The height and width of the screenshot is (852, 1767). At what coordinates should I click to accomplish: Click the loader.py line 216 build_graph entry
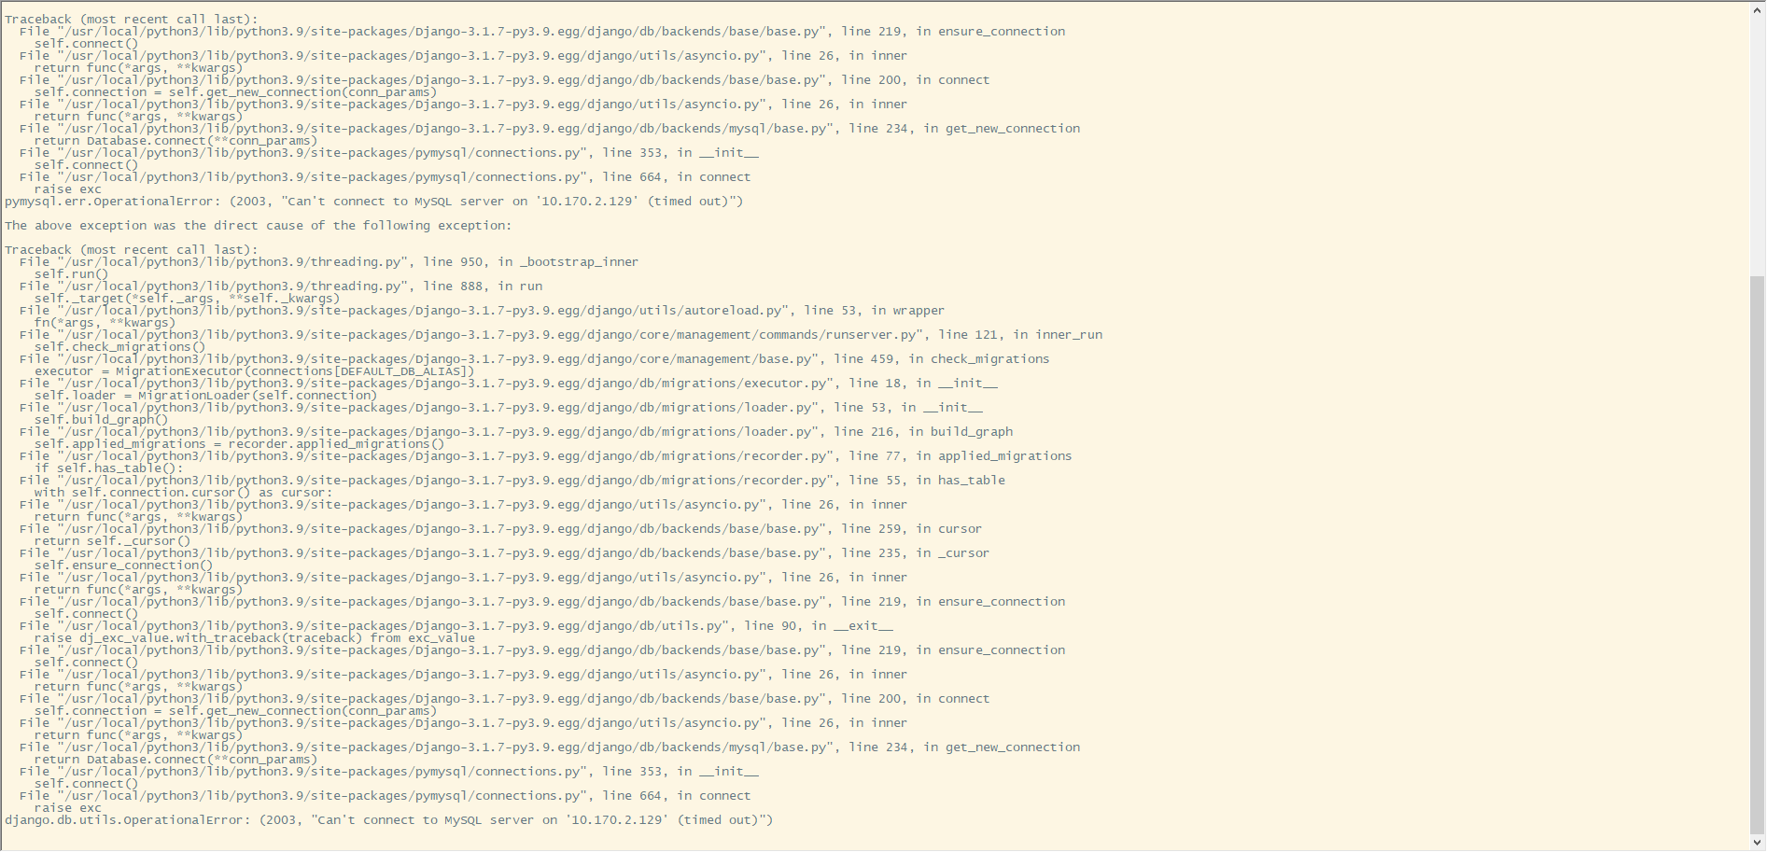coord(516,432)
